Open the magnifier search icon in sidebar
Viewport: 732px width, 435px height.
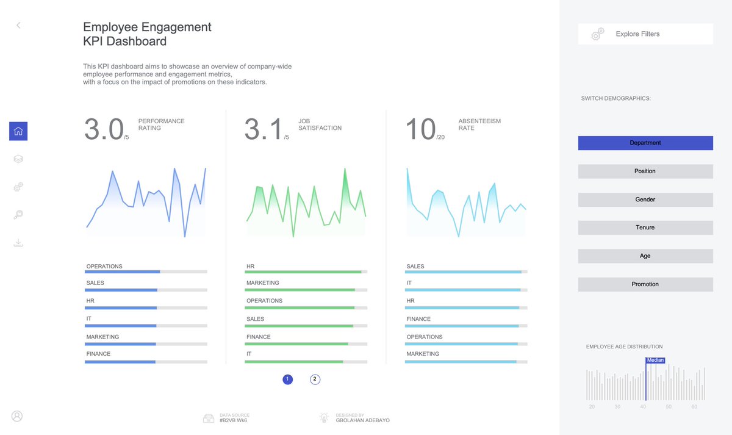(18, 215)
